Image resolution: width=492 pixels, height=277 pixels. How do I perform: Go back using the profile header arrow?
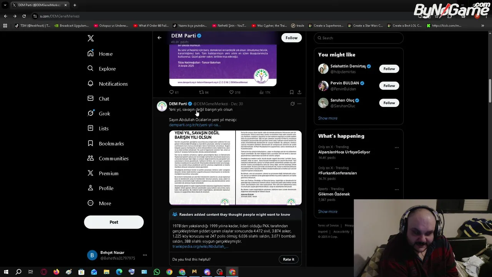pyautogui.click(x=160, y=38)
